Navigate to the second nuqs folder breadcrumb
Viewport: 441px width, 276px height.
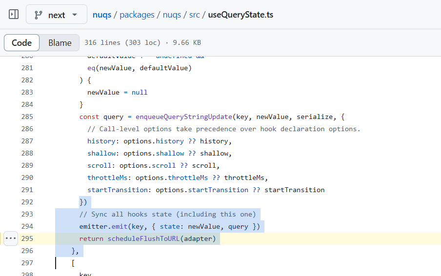[x=172, y=15]
